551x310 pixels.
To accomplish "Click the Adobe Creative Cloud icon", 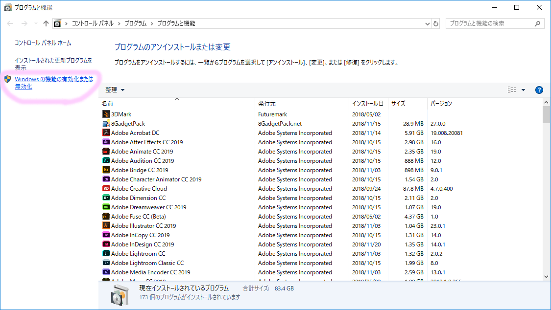I will 106,188.
